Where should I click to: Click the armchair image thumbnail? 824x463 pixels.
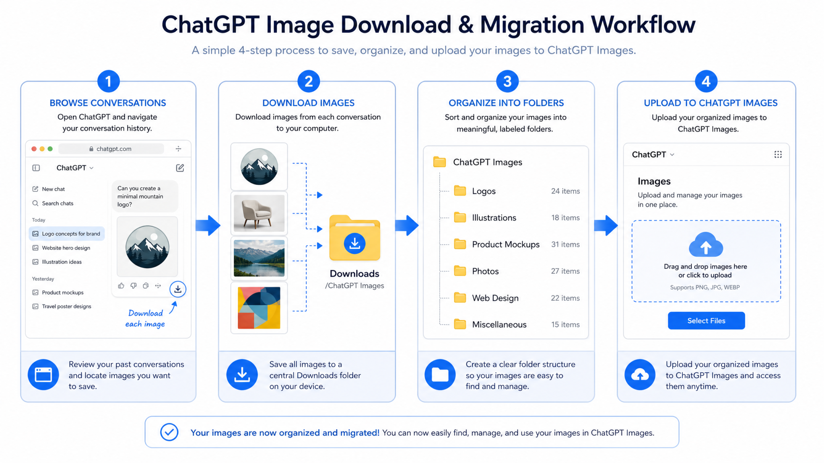coord(259,213)
